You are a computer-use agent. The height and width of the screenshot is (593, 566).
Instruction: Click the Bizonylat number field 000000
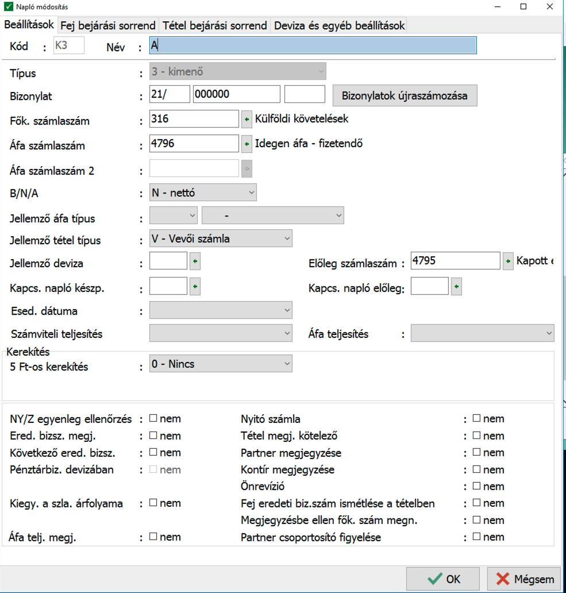tap(237, 94)
